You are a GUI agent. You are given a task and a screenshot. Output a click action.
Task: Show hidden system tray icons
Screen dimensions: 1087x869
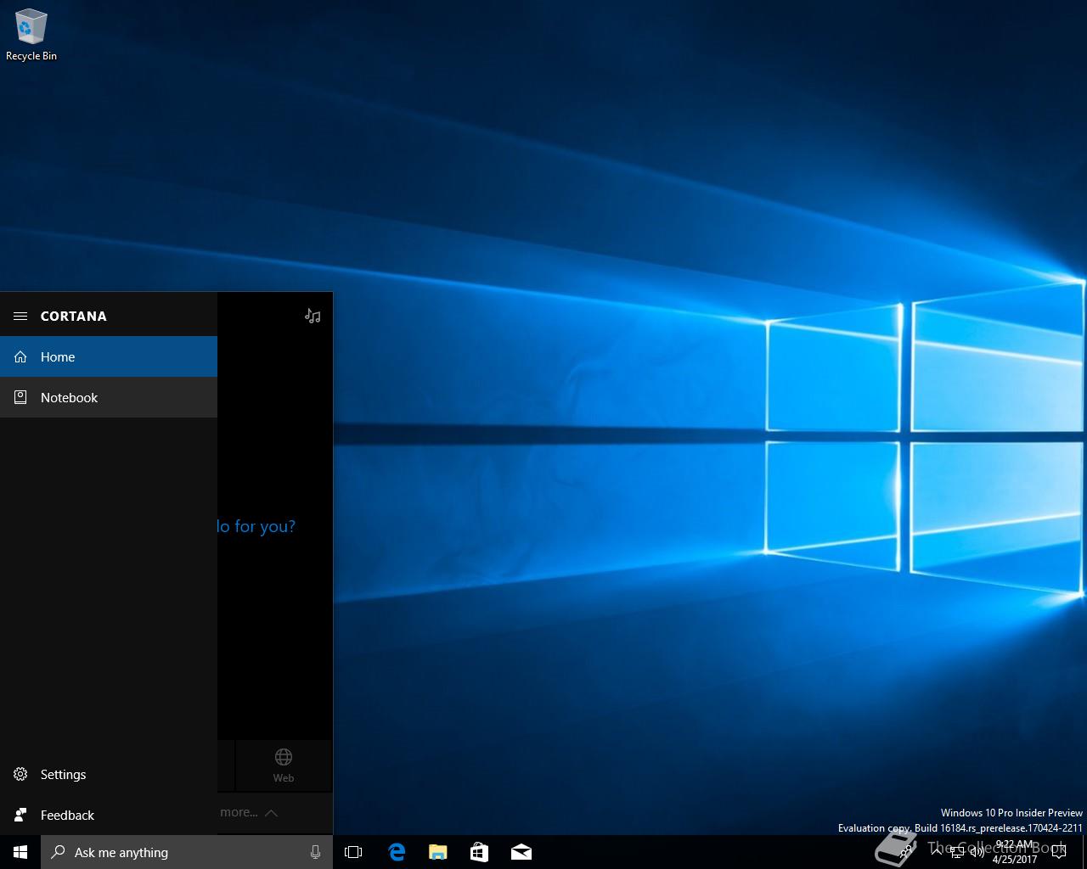[x=936, y=852]
